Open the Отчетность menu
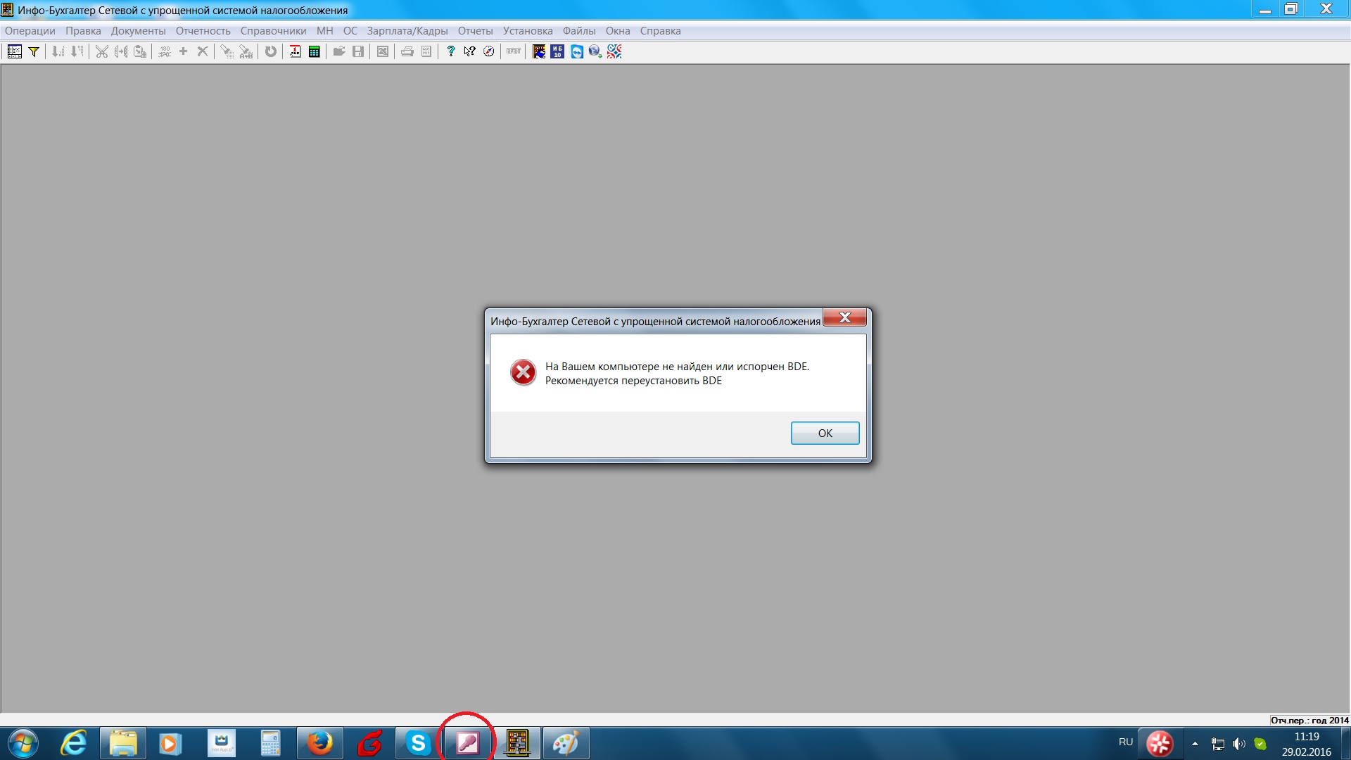Screen dimensions: 1351x760 (x=203, y=31)
